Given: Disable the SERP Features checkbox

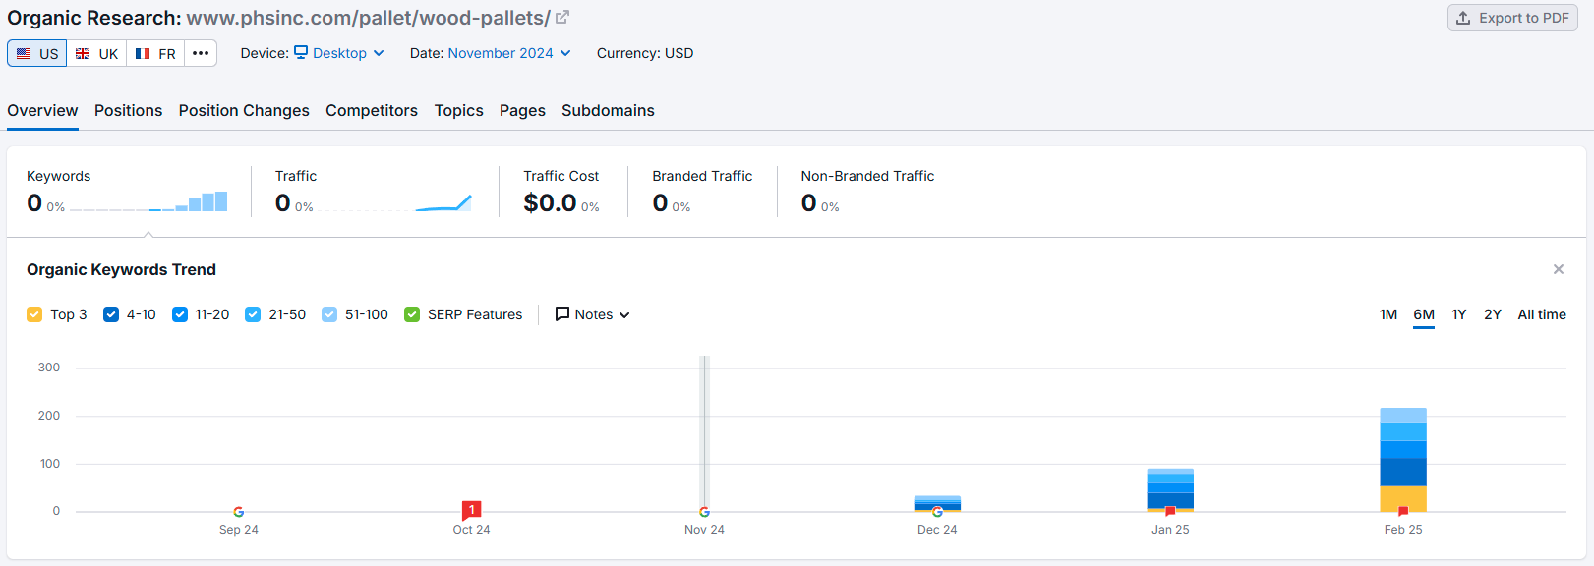Looking at the screenshot, I should [x=412, y=314].
